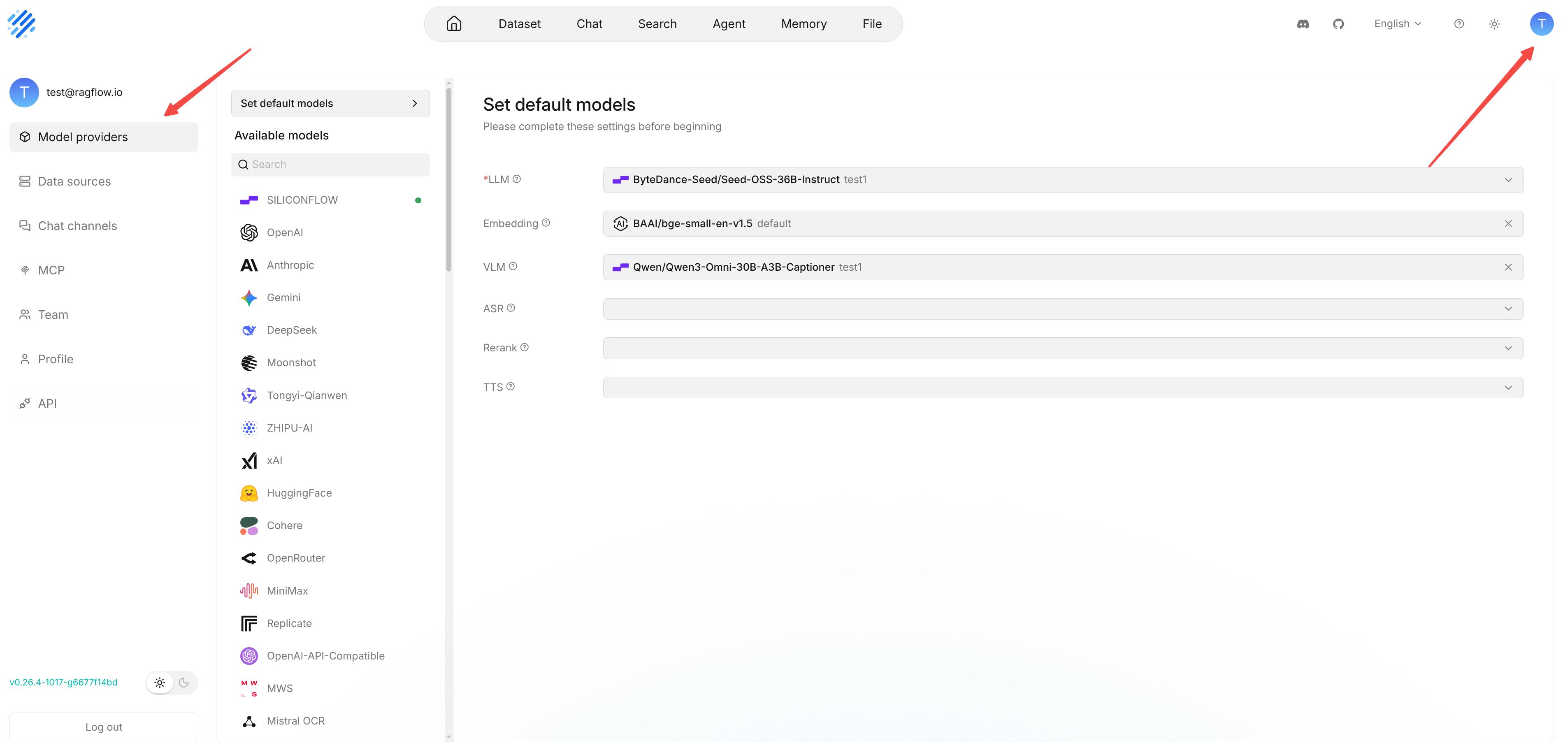The width and height of the screenshot is (1563, 750).
Task: Open the TTS model dropdown
Action: coord(1062,388)
